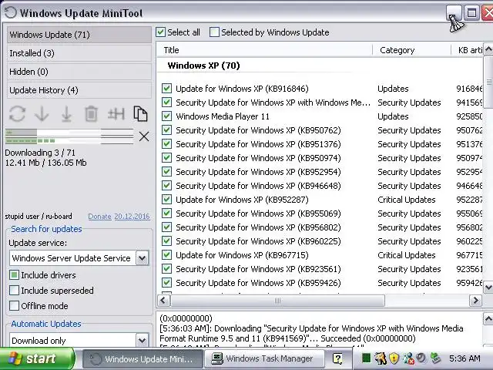
Task: Click the refresh check-for-updates icon
Action: [x=17, y=113]
